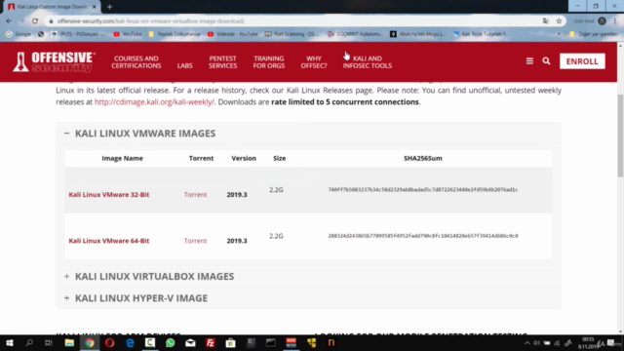Open the Videolar - YouTube bookmark
This screenshot has width=624, height=351.
coord(233,34)
